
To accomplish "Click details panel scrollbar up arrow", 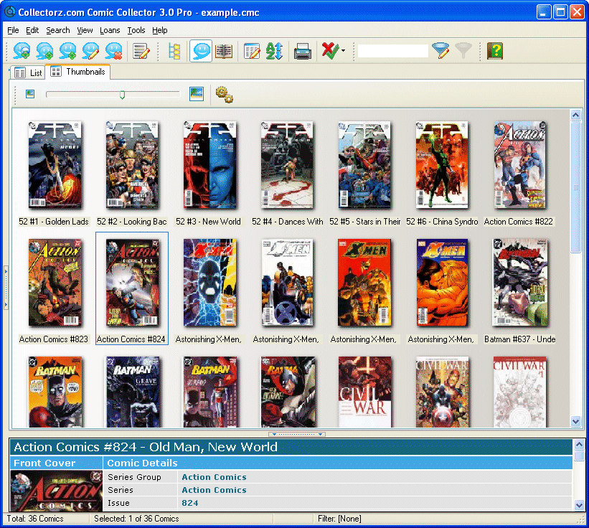I will (579, 444).
